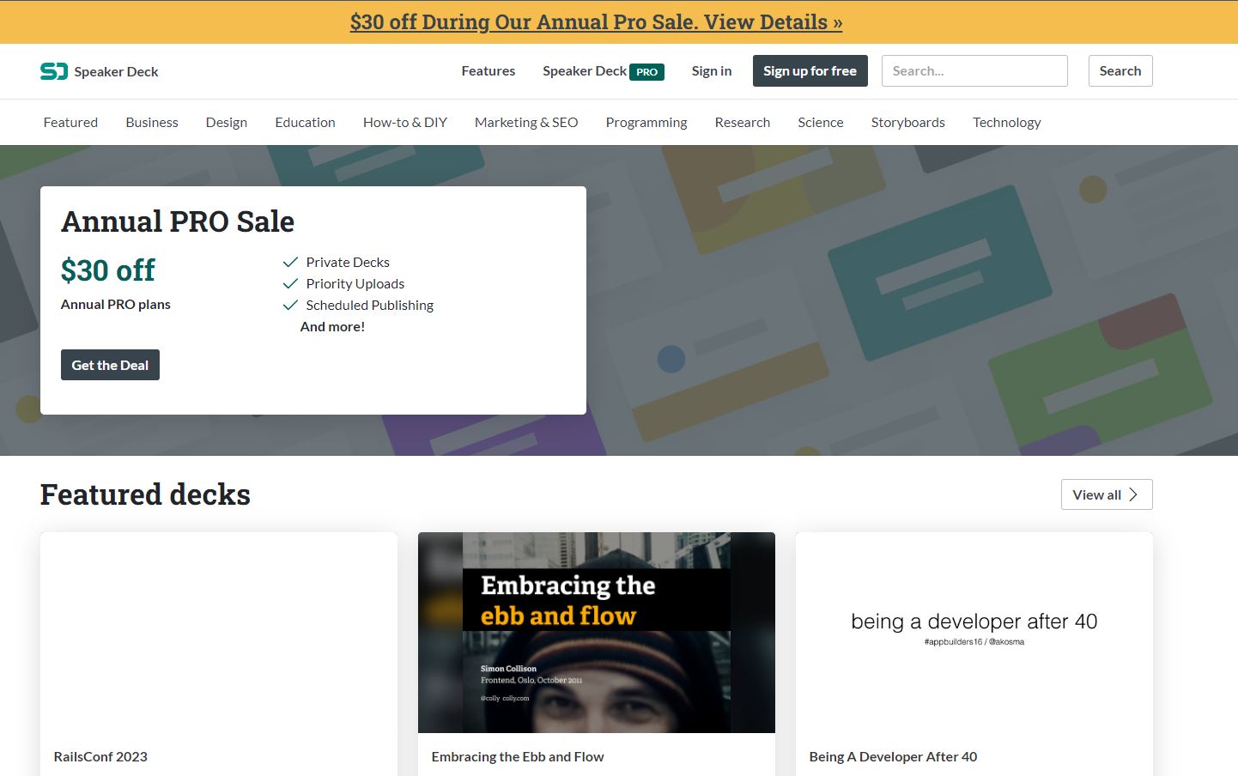Click the Sign up for free button
This screenshot has width=1238, height=776.
click(x=810, y=71)
